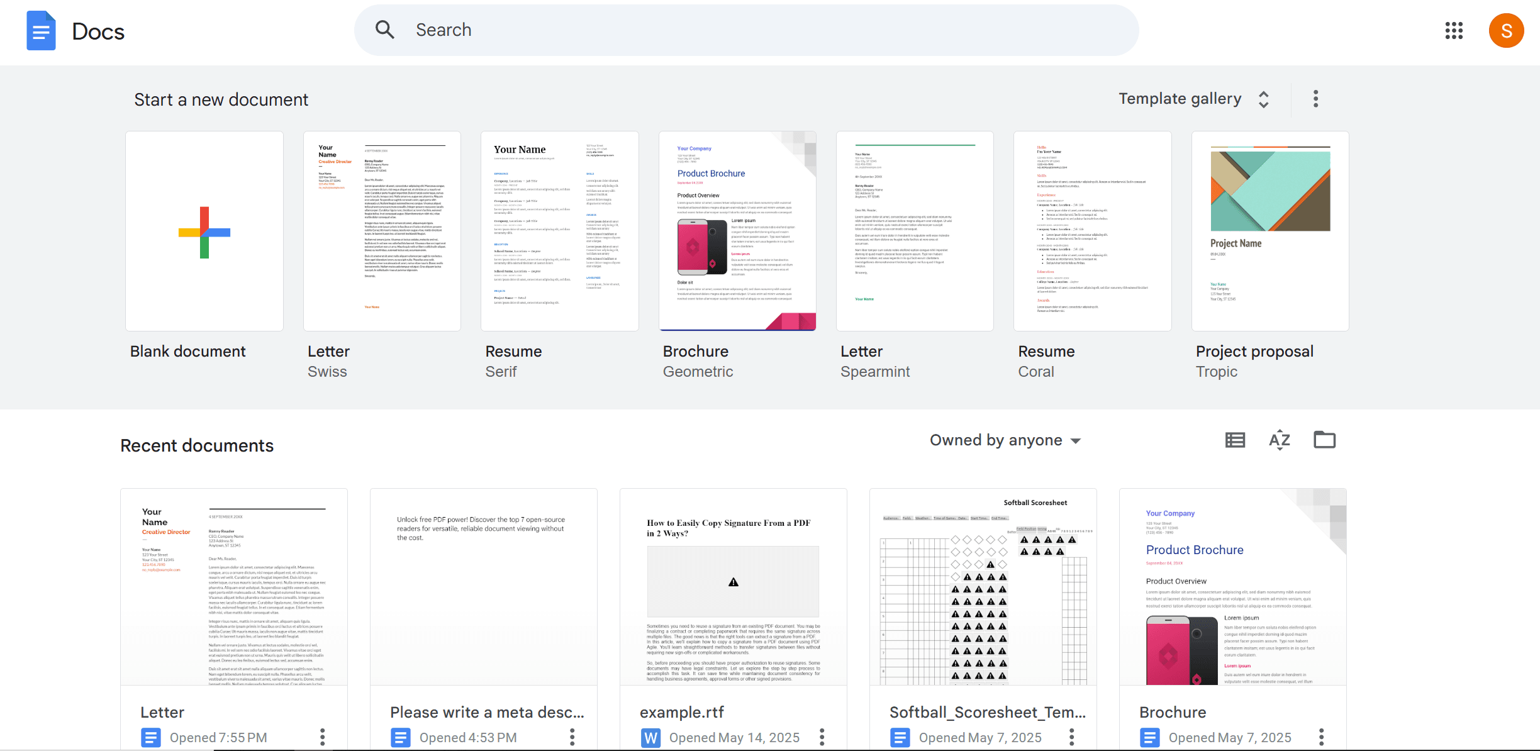Click the Geometric subtitle text
This screenshot has width=1540, height=751.
(x=698, y=372)
